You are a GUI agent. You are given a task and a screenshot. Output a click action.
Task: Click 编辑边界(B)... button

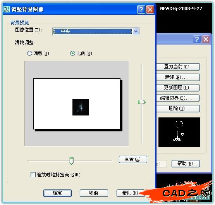178,98
